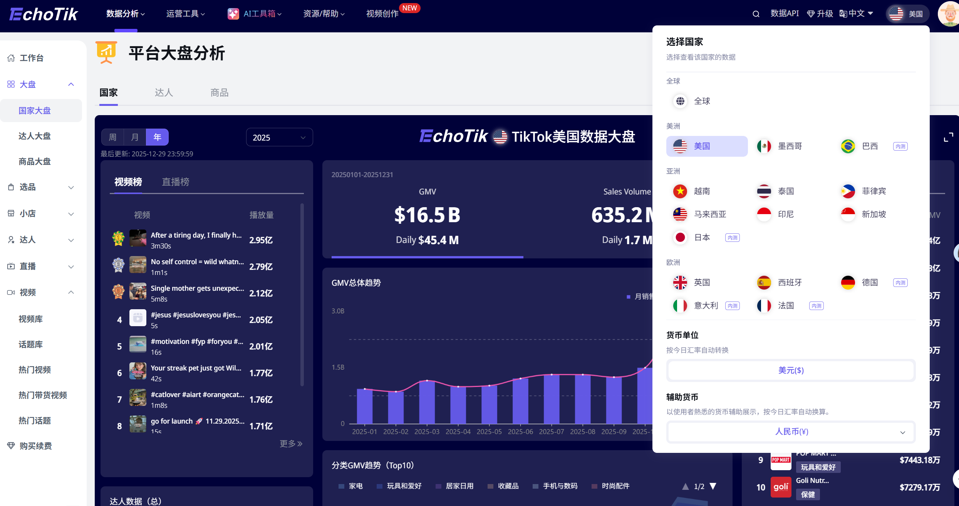Click the search magnifier icon in header
The width and height of the screenshot is (959, 506).
(756, 14)
